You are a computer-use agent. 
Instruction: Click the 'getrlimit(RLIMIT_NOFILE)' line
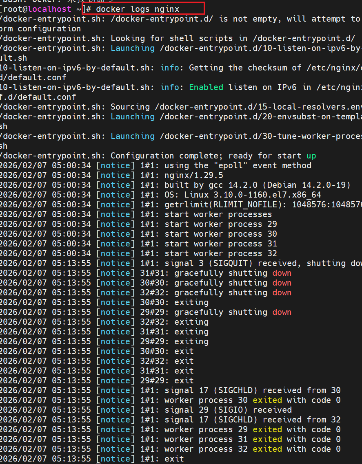[x=181, y=205]
